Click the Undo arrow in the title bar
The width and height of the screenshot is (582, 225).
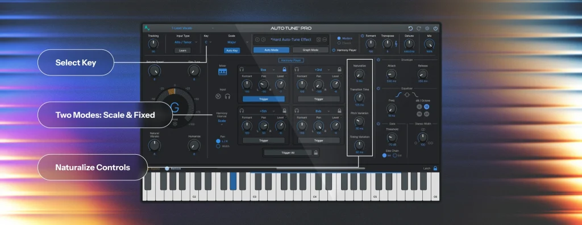[x=410, y=28]
